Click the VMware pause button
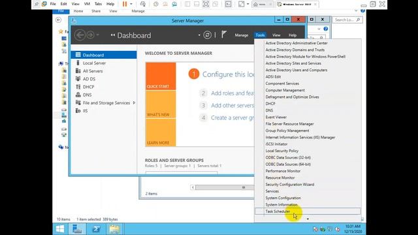 (x=125, y=4)
